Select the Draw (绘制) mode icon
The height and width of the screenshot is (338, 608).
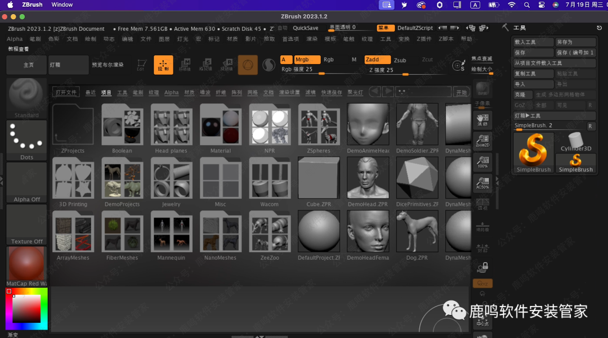[x=163, y=65]
